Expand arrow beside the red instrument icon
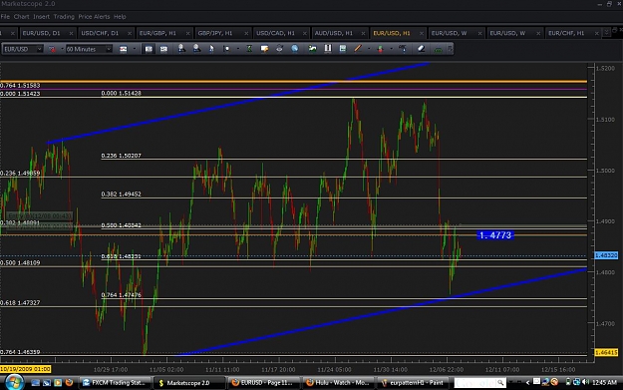Image resolution: width=623 pixels, height=390 pixels. pos(62,49)
